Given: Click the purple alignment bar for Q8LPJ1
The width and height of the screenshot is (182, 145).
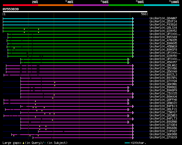Looking at the screenshot, I should (x=67, y=110).
